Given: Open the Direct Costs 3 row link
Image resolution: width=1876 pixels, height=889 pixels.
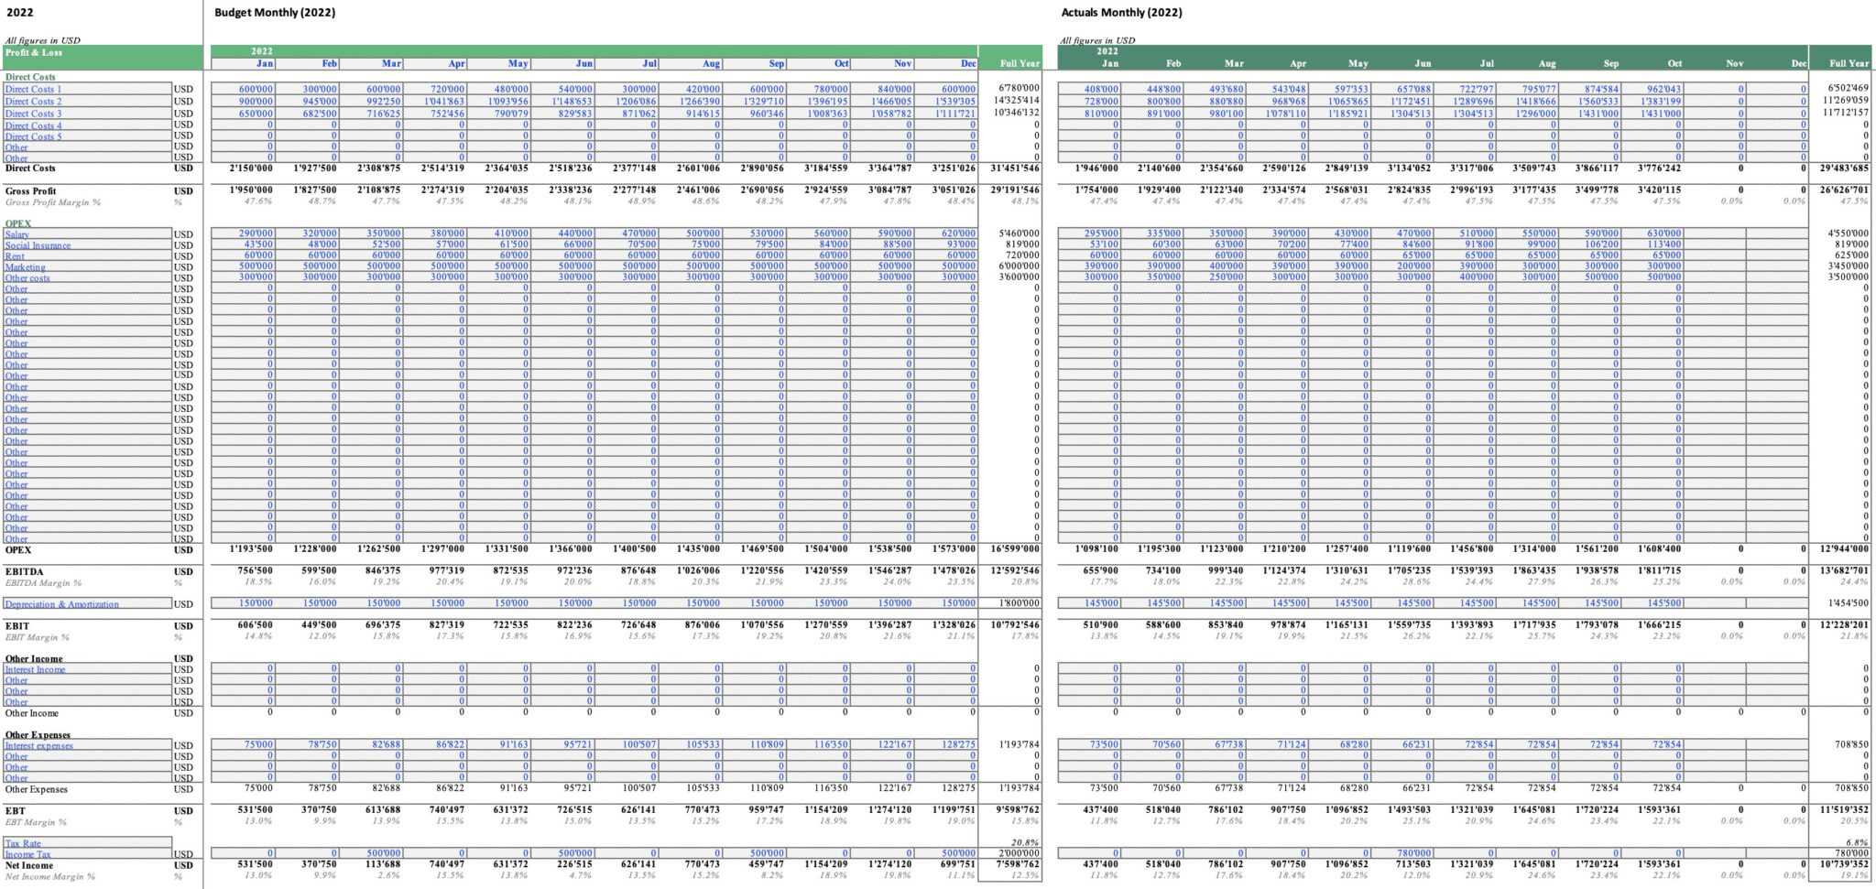Looking at the screenshot, I should pyautogui.click(x=33, y=114).
